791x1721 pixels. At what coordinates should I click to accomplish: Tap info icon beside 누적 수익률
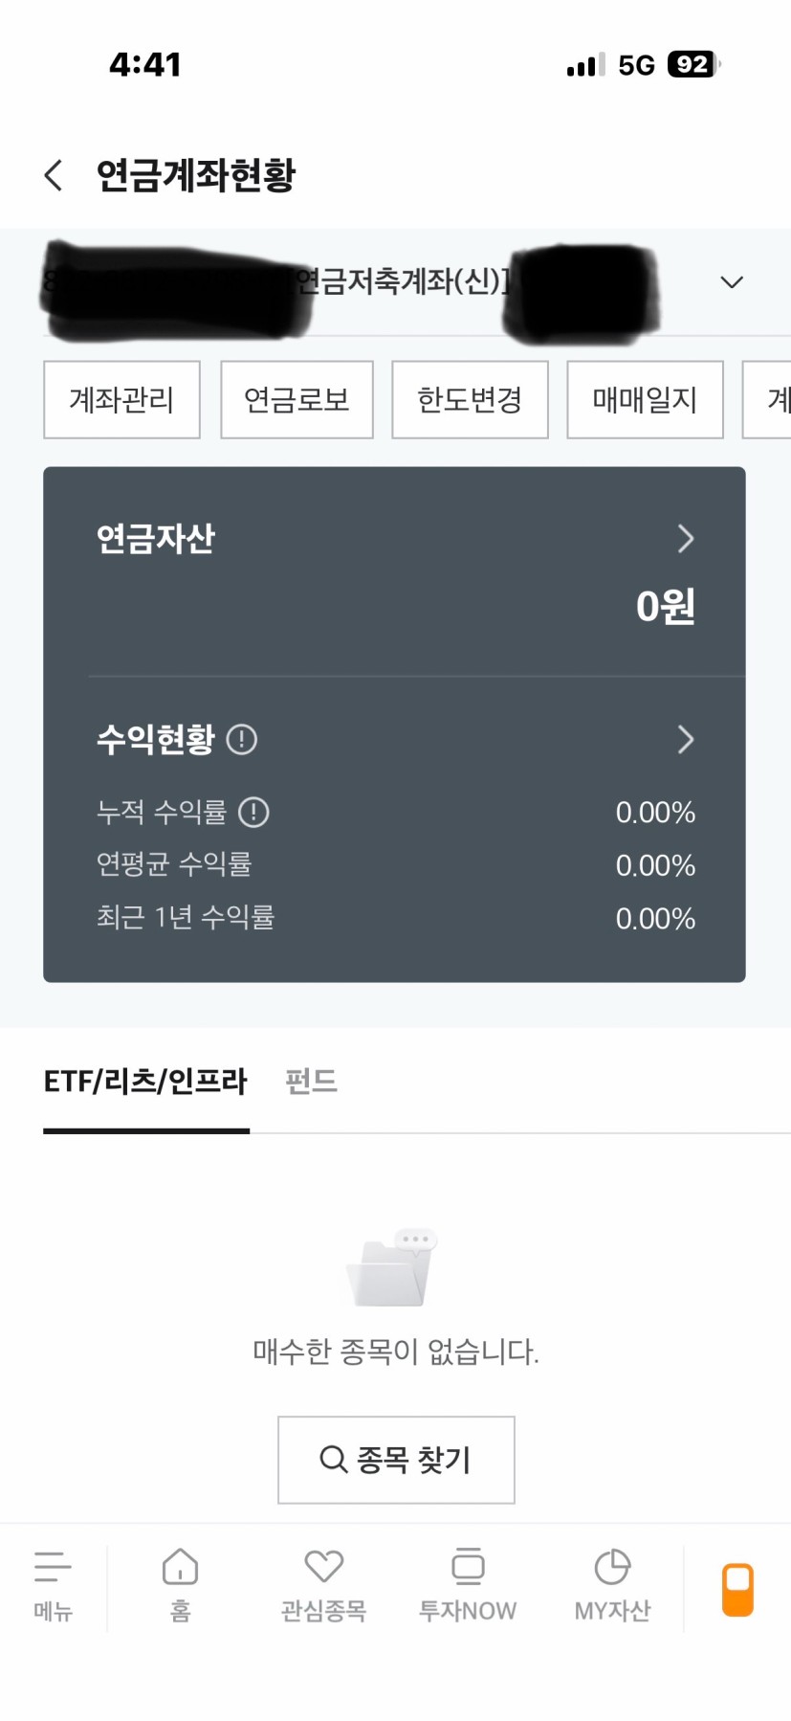253,813
